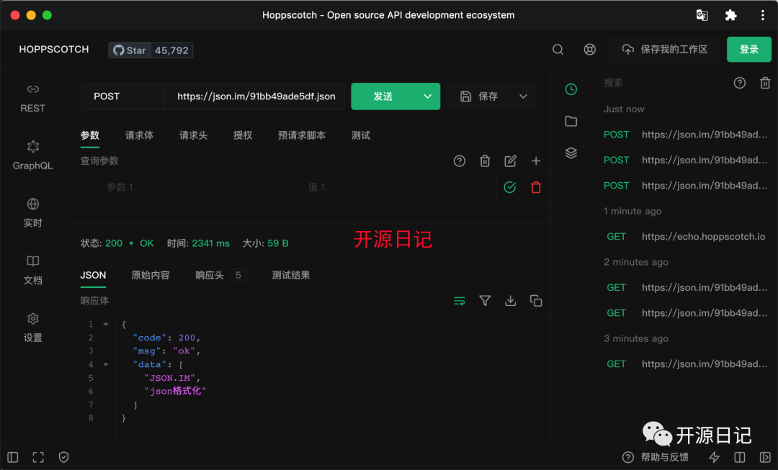Open the 文档 documentation section
Screen dimensions: 778x470
(x=32, y=270)
